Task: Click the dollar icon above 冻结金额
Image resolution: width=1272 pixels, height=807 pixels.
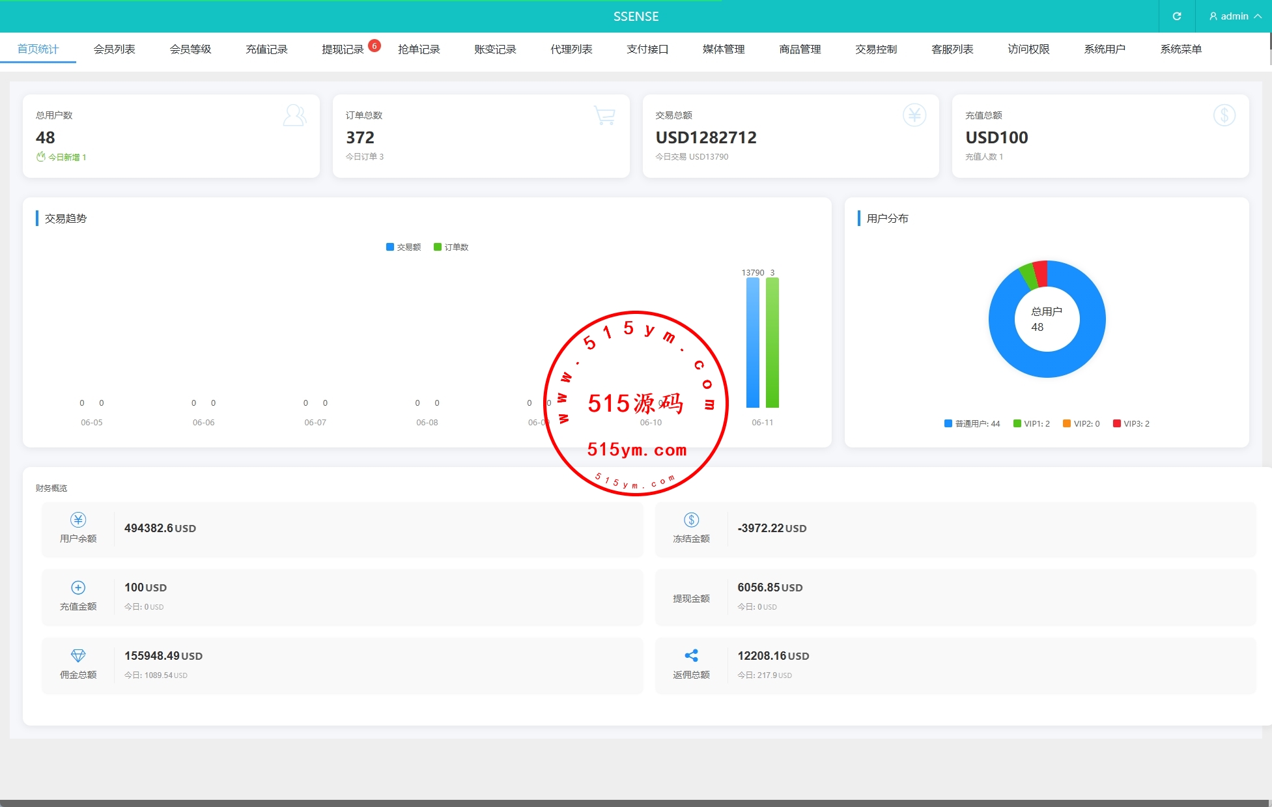Action: pos(691,520)
